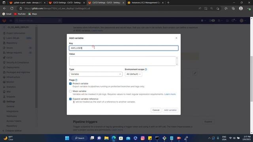The image size is (253, 142).
Task: Open File Explorer from the taskbar
Action: pos(106,138)
